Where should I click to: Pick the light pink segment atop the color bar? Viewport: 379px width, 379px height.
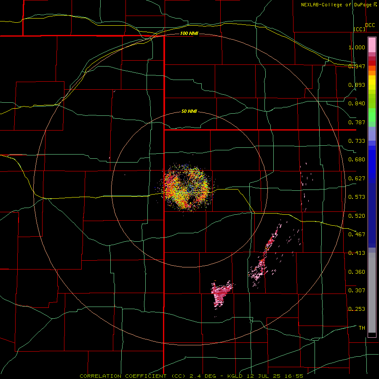coord(372,45)
